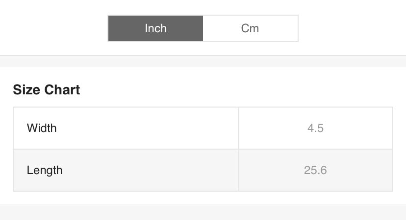Click the word Width in the table
Image resolution: width=406 pixels, height=220 pixels.
pyautogui.click(x=42, y=128)
